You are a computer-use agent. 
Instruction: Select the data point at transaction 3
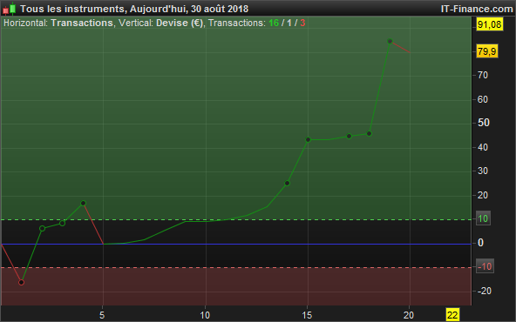tap(62, 223)
